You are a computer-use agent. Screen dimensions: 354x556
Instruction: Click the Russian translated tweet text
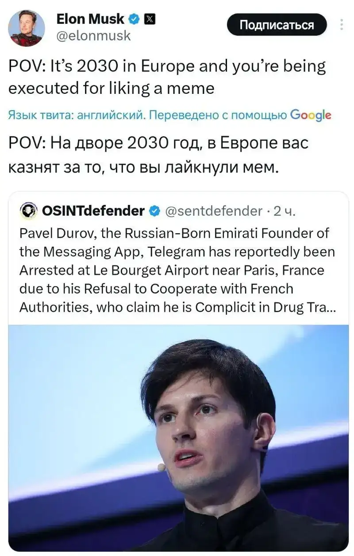158,154
